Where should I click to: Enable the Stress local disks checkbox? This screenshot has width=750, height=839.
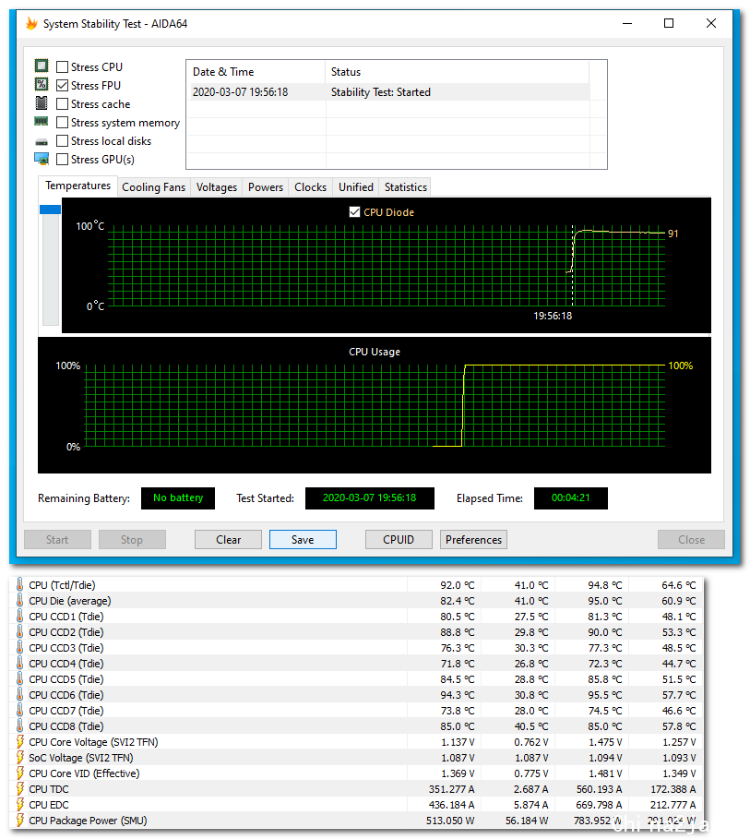coord(62,140)
